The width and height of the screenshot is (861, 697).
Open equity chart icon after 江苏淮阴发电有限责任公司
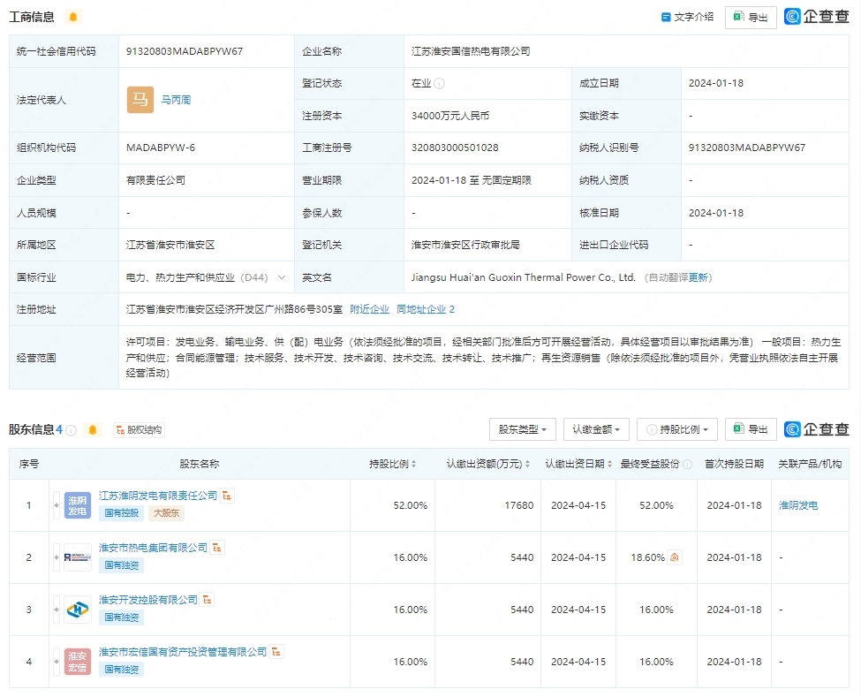point(227,496)
